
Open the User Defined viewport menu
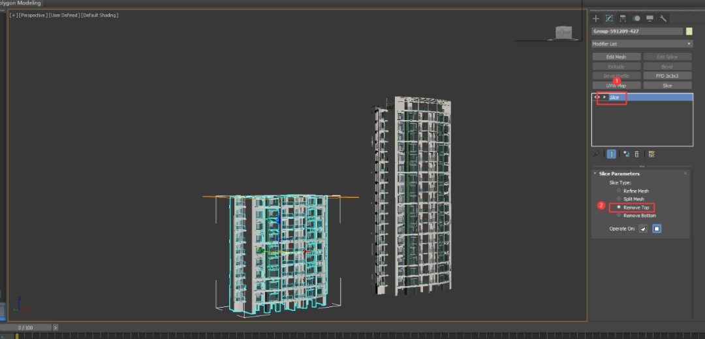click(63, 15)
